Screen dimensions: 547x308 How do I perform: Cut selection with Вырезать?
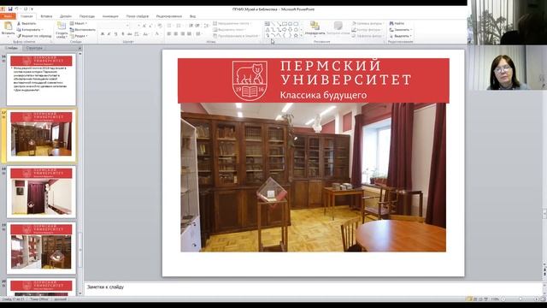(x=26, y=23)
